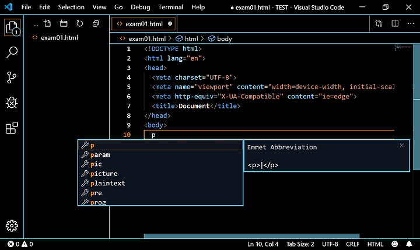Open the Search view in activity bar

tap(12, 52)
